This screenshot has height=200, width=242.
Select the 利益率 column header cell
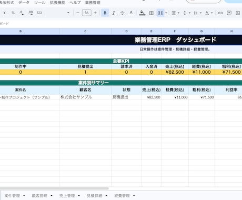pos(231,90)
